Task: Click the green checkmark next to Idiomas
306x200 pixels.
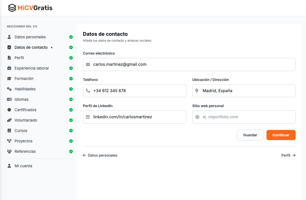Action: click(71, 99)
